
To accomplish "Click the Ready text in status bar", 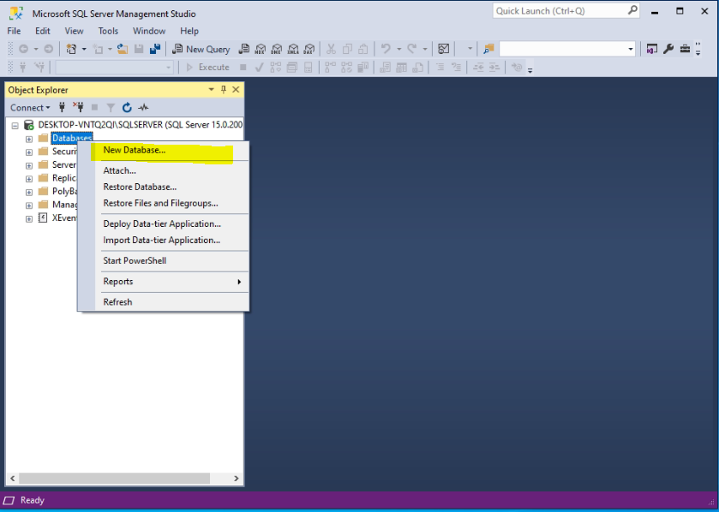I will point(32,500).
